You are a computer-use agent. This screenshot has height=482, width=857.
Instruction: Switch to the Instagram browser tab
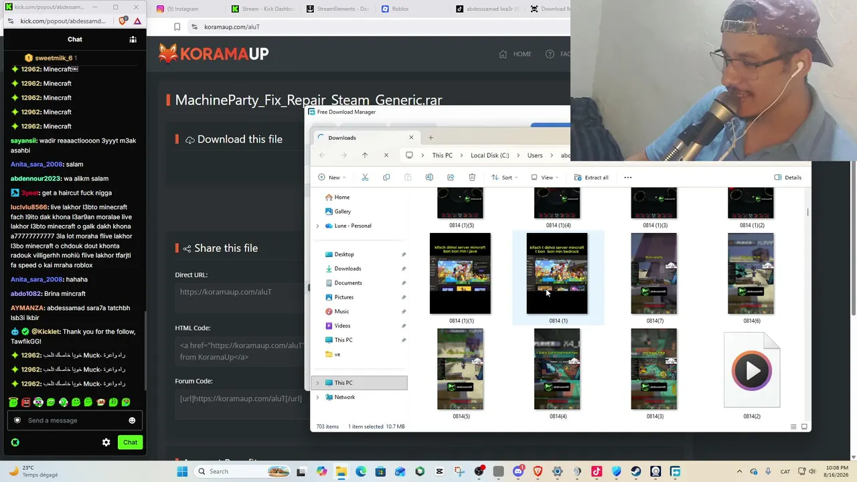point(185,9)
